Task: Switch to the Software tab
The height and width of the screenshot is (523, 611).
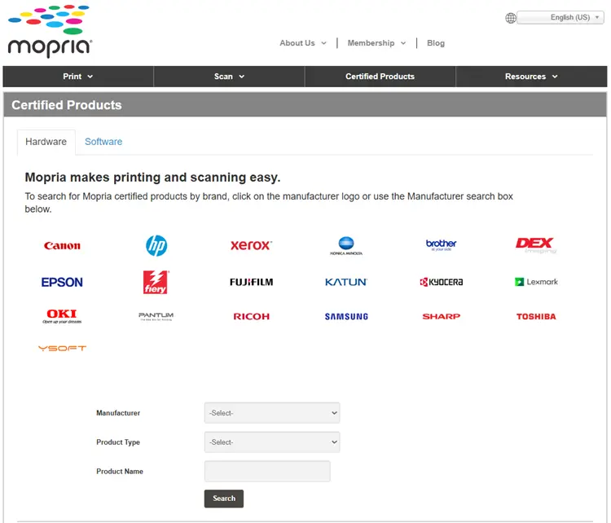Action: pos(103,142)
